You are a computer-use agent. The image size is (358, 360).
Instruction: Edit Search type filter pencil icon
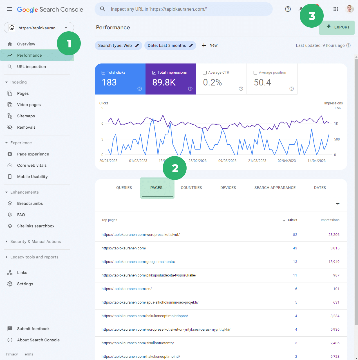pyautogui.click(x=137, y=45)
